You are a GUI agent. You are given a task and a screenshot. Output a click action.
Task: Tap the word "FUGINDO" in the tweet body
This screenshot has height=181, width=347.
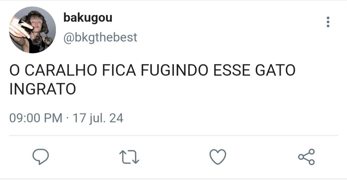pyautogui.click(x=175, y=70)
